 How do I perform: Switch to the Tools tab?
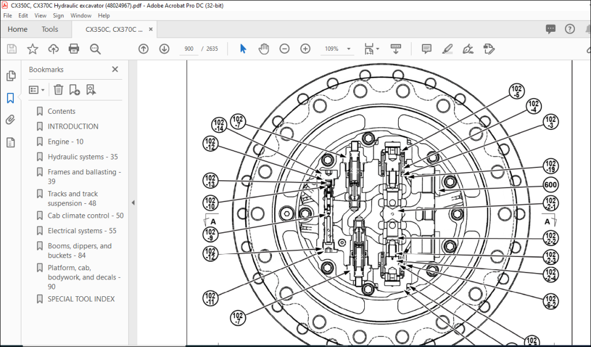(x=50, y=29)
